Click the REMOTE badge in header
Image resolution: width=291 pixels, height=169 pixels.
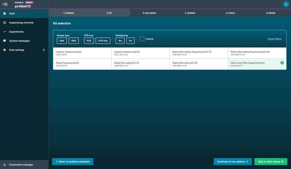29,2
